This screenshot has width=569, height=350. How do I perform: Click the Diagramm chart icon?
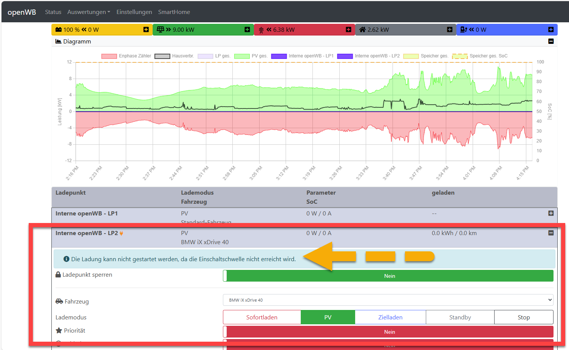(x=58, y=41)
